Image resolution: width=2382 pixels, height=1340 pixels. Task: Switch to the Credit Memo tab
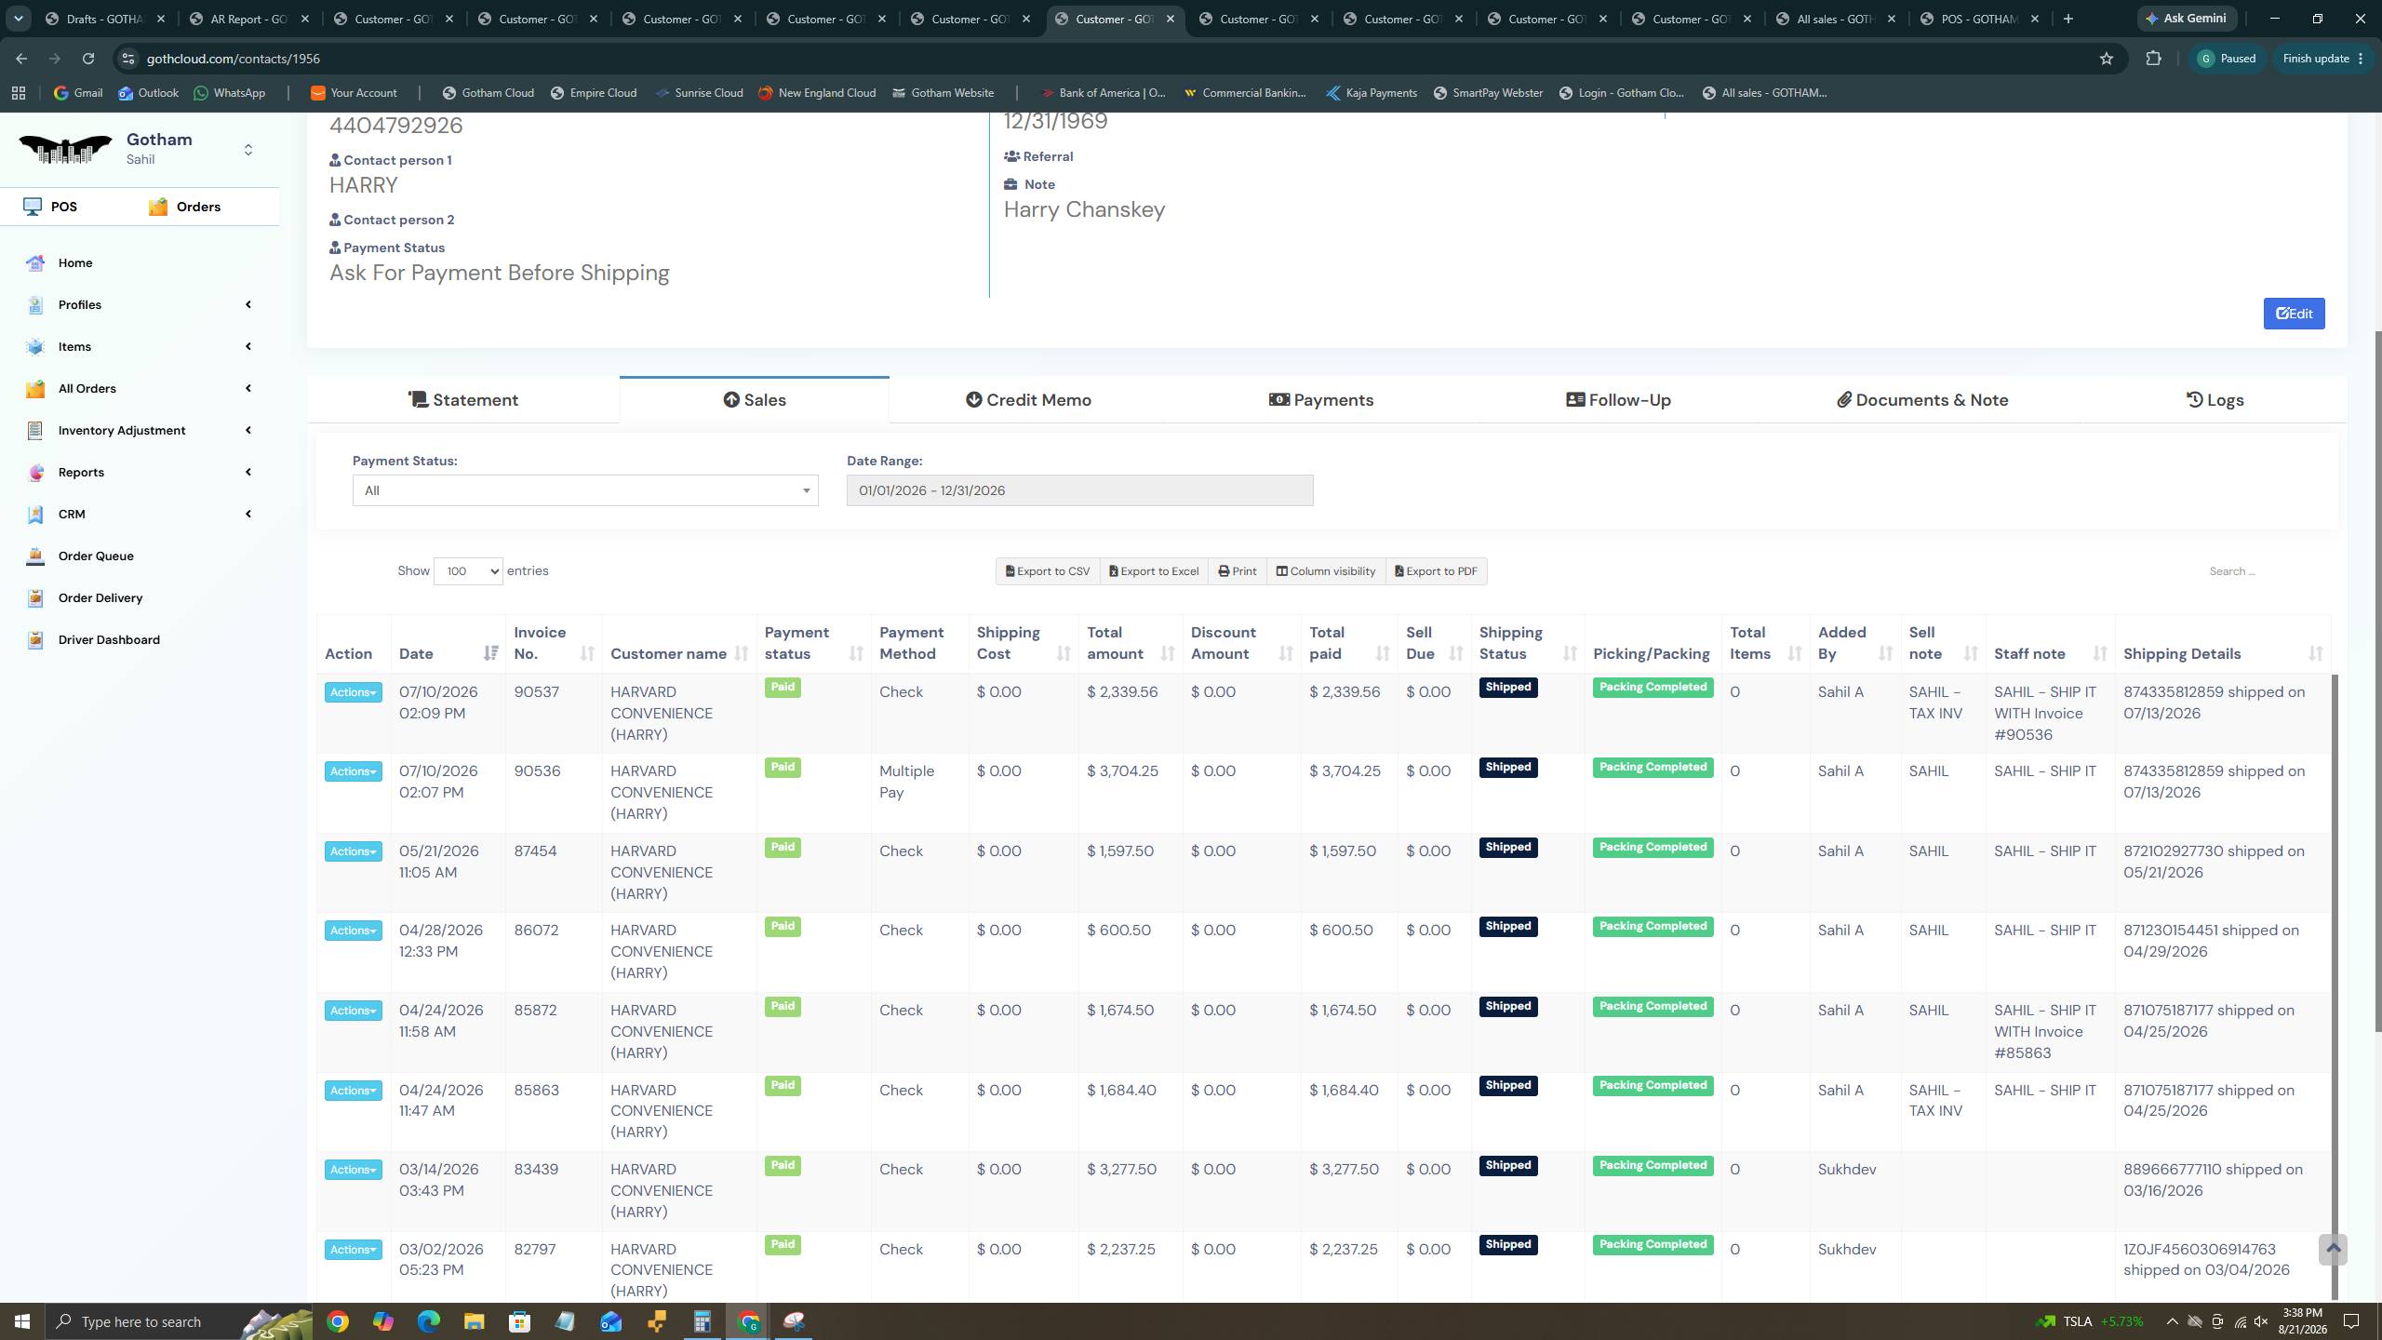pyautogui.click(x=1028, y=400)
